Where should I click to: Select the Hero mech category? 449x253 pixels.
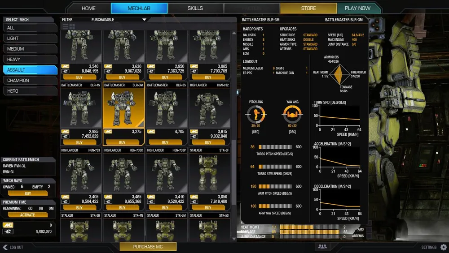click(30, 91)
